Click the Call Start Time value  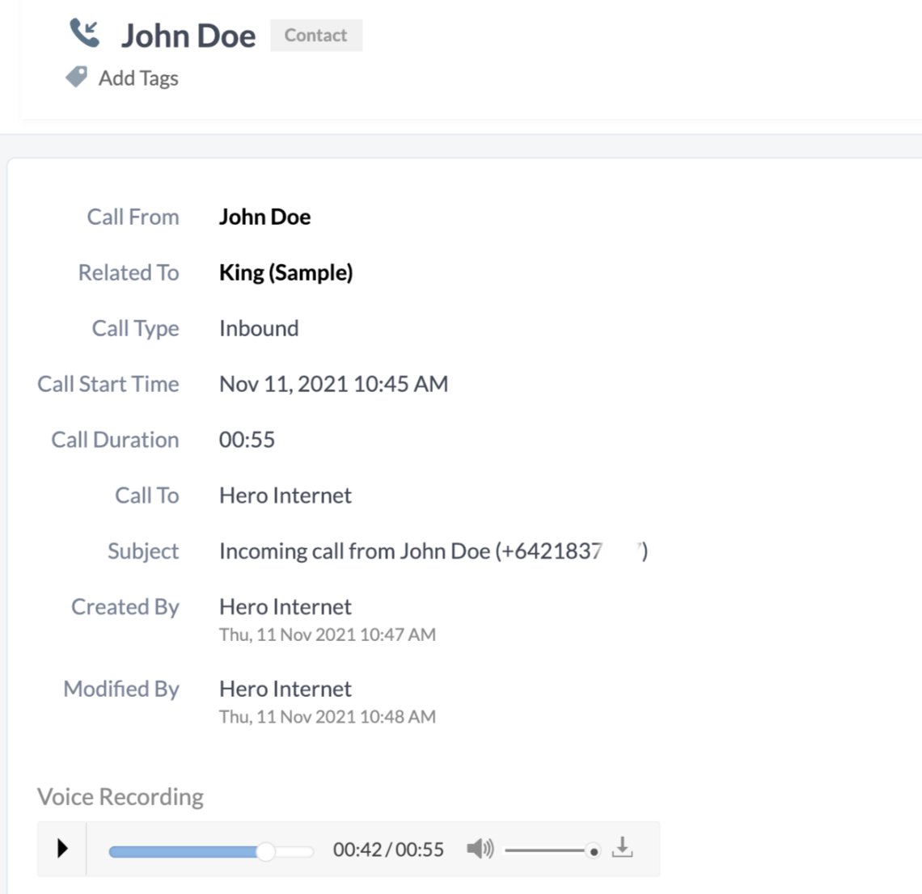click(333, 384)
